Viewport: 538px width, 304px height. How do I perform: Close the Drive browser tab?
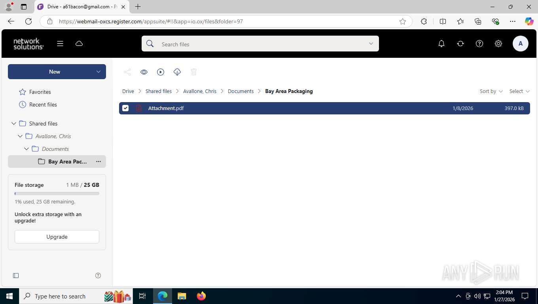coord(123,7)
